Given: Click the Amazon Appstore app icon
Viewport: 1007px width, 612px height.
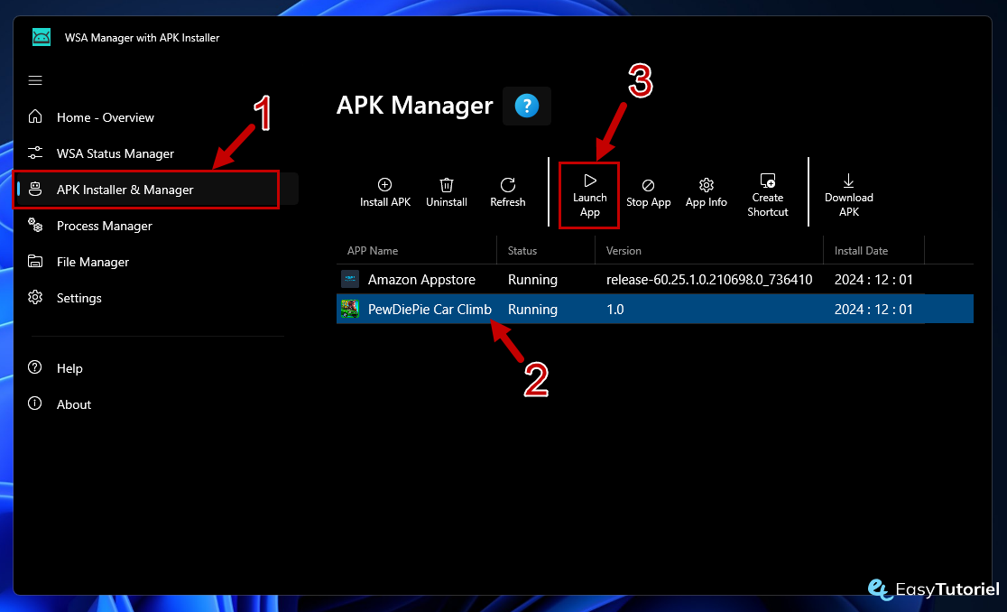Looking at the screenshot, I should click(350, 279).
